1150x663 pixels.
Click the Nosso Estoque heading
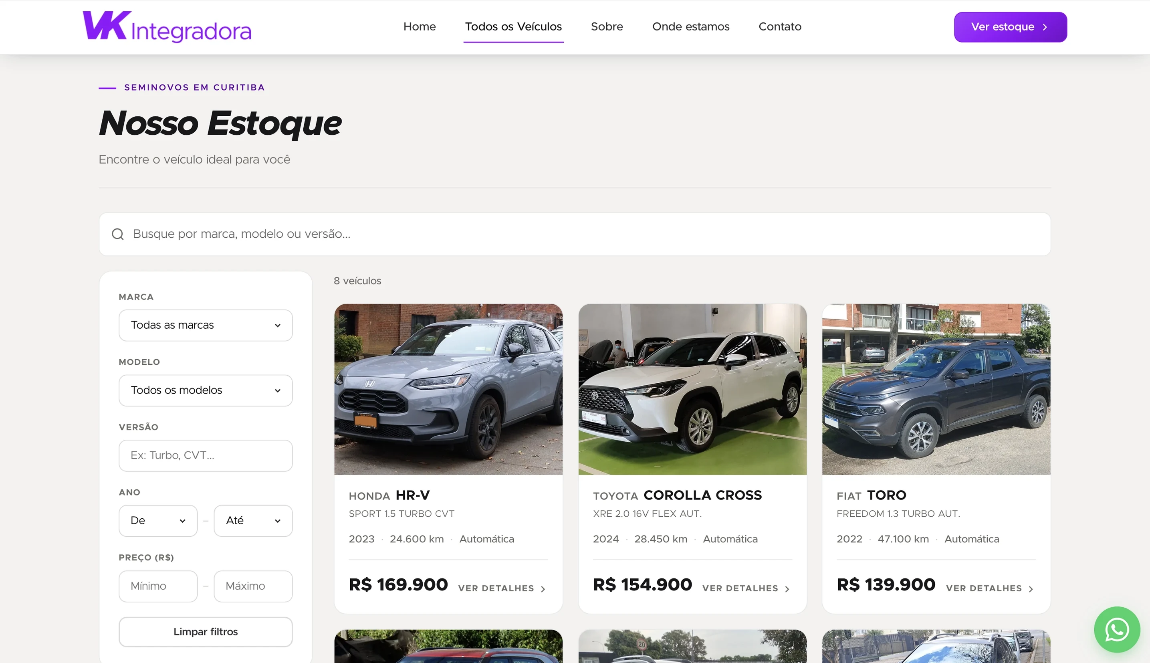click(220, 123)
